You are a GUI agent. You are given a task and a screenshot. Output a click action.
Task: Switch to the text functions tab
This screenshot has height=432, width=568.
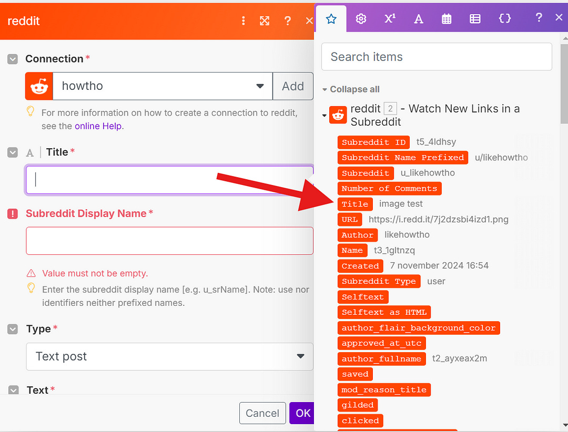[x=419, y=18]
